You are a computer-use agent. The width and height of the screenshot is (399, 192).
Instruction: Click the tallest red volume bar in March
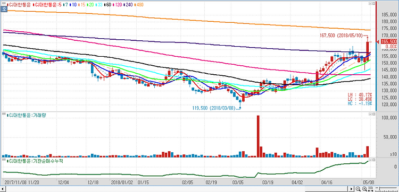[x=258, y=136]
